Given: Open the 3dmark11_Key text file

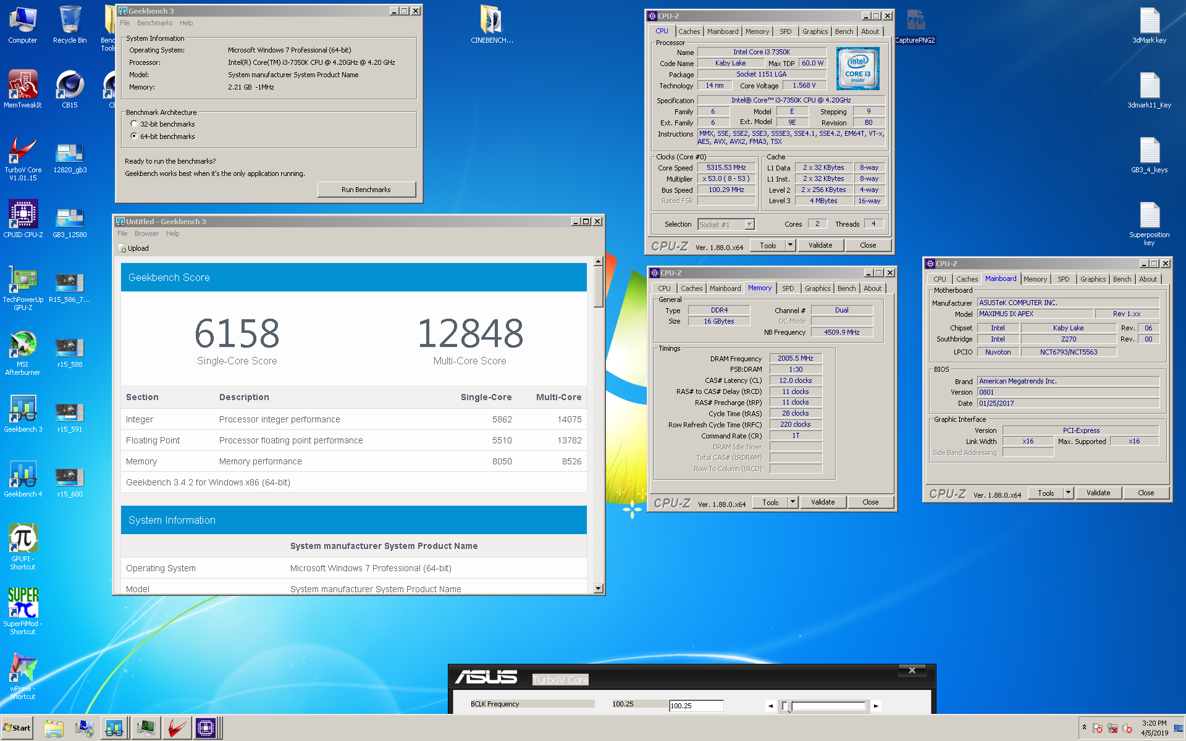Looking at the screenshot, I should coord(1150,90).
